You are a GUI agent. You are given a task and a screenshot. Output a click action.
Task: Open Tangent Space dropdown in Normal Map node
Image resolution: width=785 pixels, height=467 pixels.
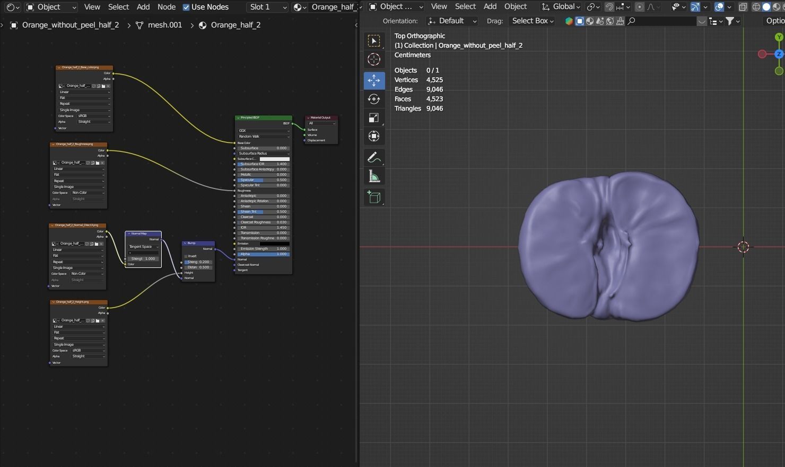[143, 247]
